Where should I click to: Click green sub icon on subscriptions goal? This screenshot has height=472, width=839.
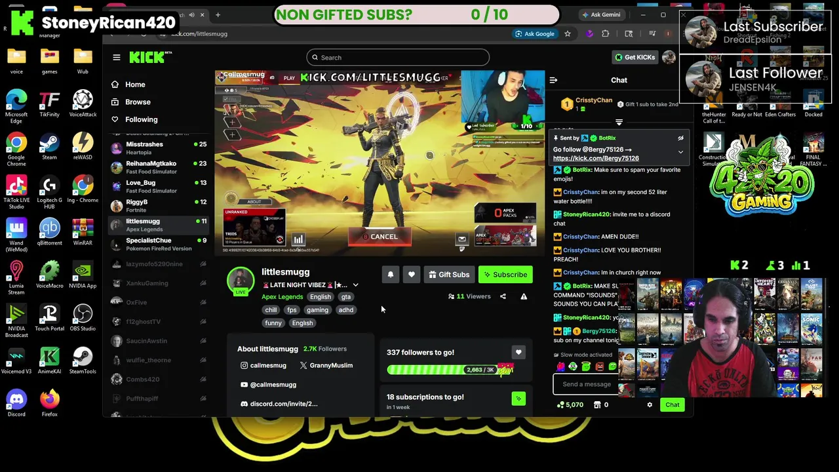coord(518,399)
